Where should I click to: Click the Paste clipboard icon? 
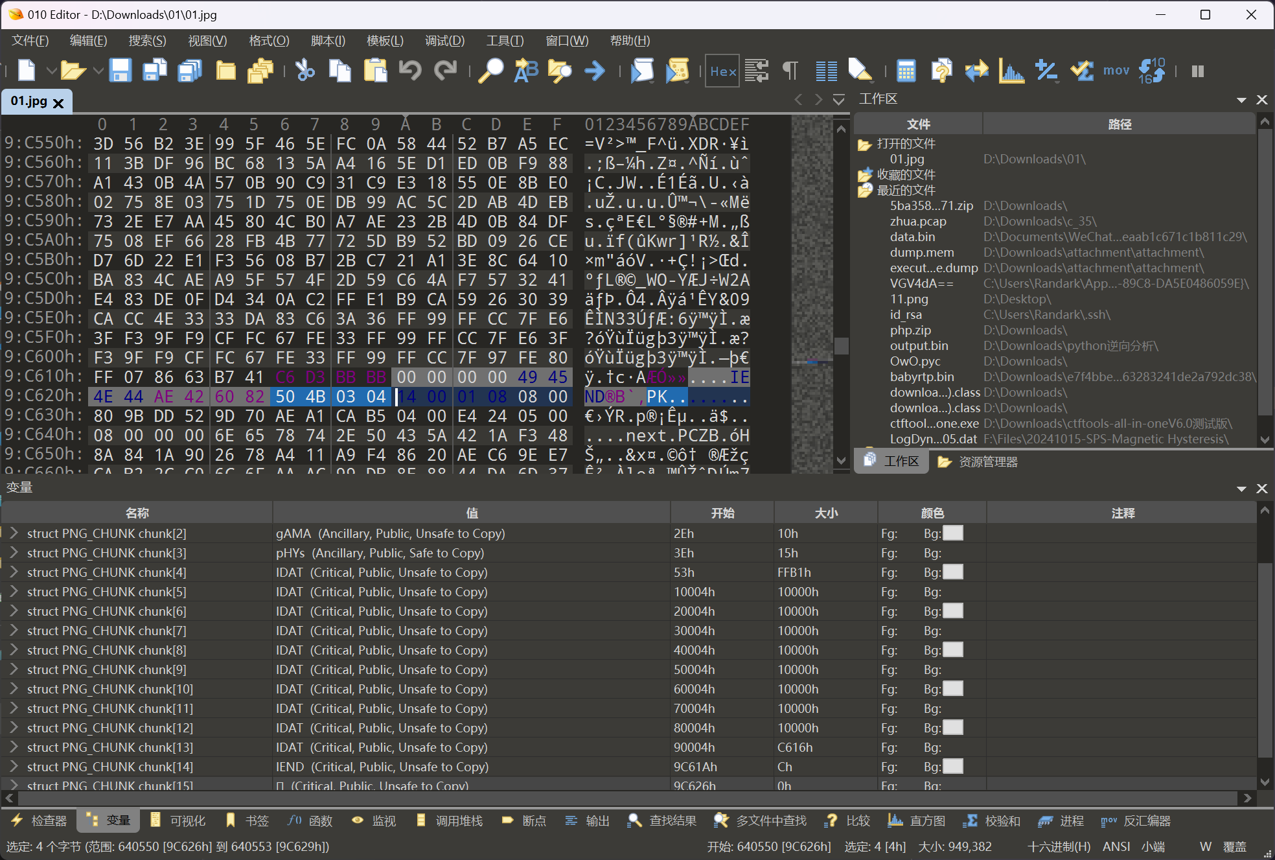point(375,70)
